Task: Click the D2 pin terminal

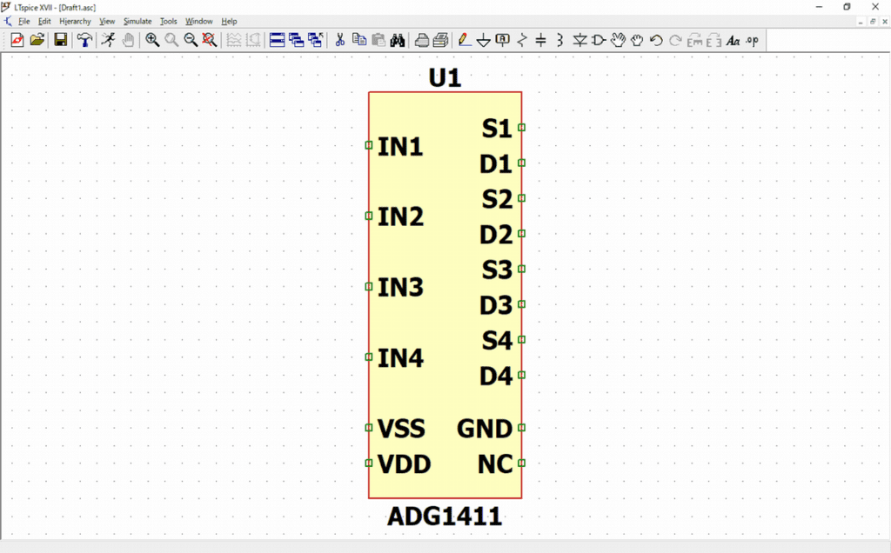Action: (x=522, y=233)
